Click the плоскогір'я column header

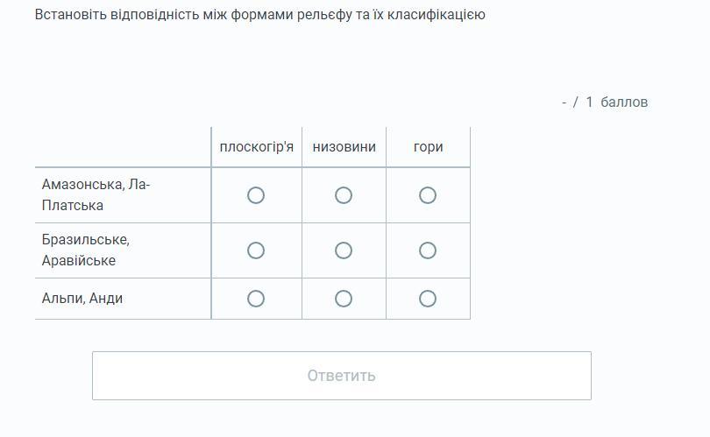pyautogui.click(x=256, y=147)
